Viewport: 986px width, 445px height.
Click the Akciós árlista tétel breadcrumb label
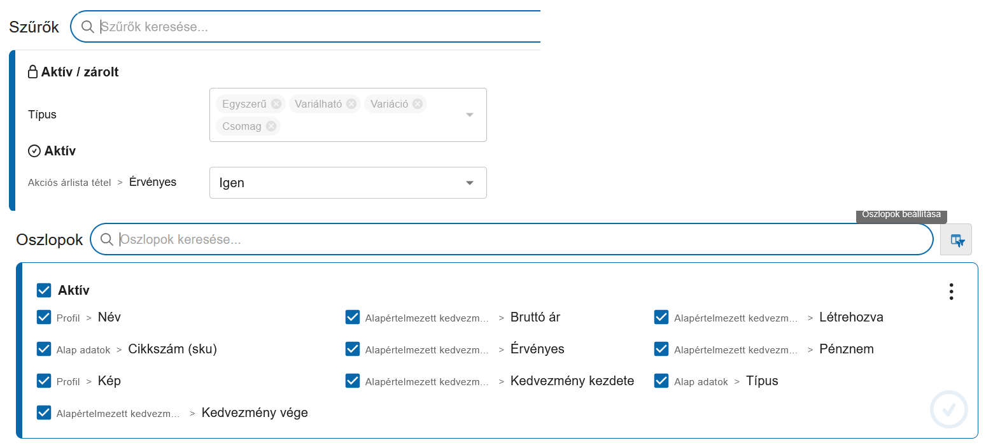[x=69, y=183]
